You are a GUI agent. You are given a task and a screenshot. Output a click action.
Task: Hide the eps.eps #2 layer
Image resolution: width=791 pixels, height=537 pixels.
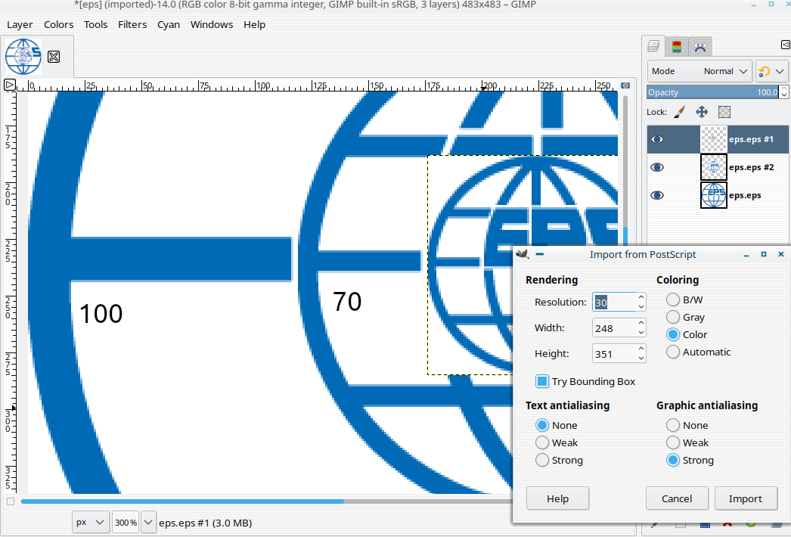657,167
